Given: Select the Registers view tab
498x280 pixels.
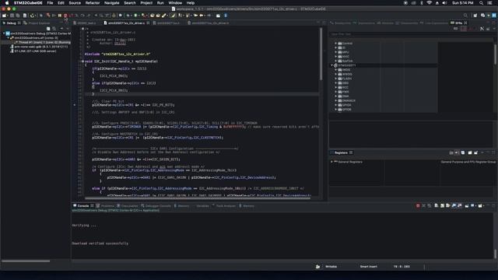Looking at the screenshot, I should (x=341, y=152).
